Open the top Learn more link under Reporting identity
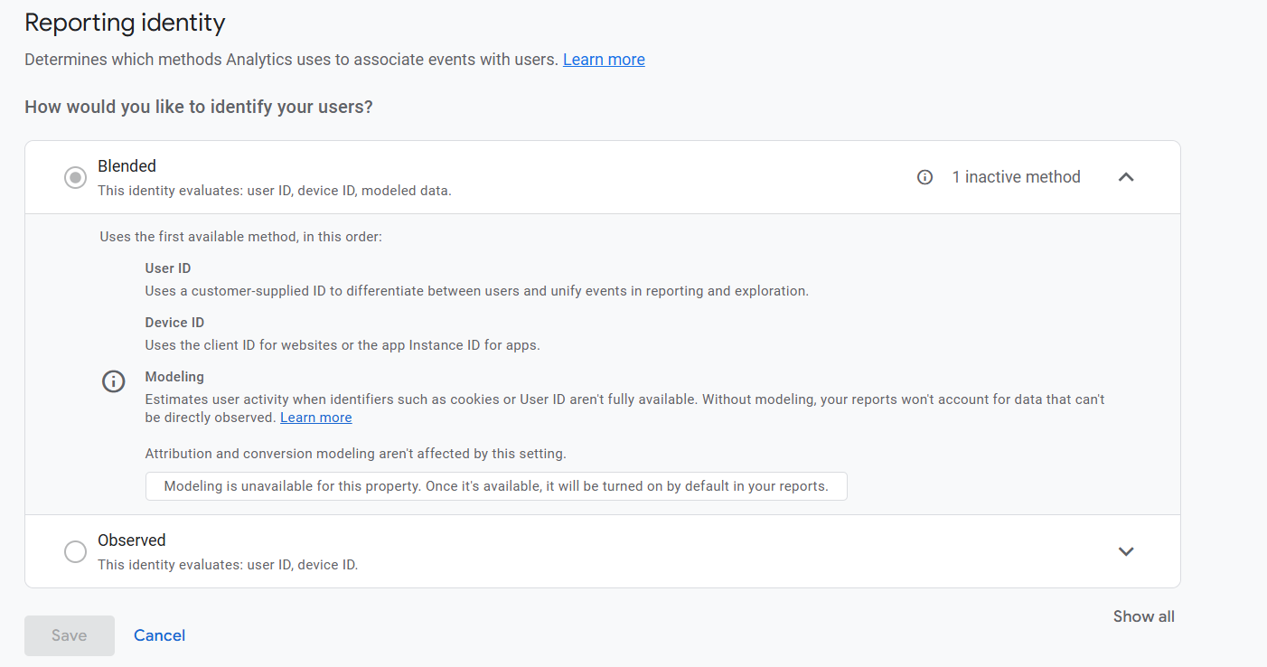The height and width of the screenshot is (667, 1267). click(x=604, y=60)
